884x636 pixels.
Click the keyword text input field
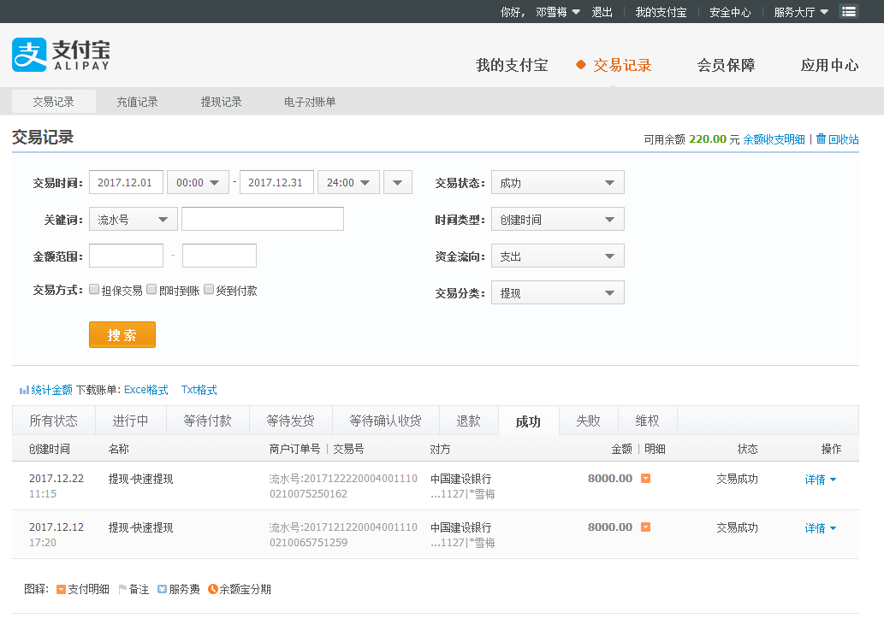tap(263, 219)
